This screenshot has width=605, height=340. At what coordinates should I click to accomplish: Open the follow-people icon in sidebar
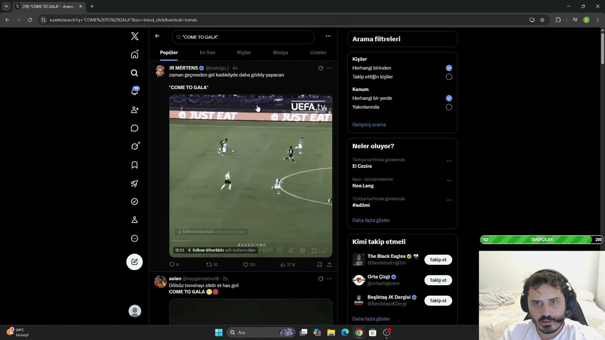135,110
